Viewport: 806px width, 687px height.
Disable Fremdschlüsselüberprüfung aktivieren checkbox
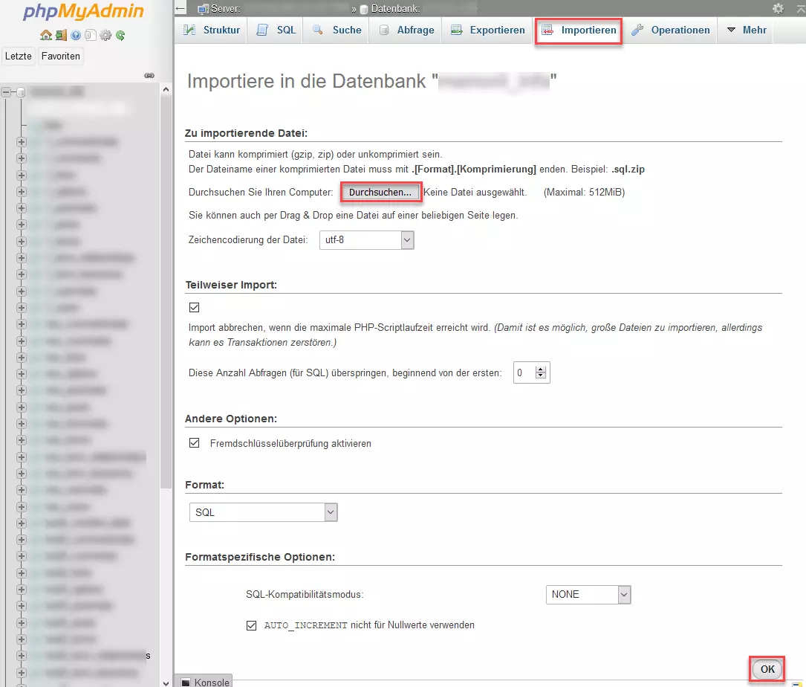[x=195, y=443]
